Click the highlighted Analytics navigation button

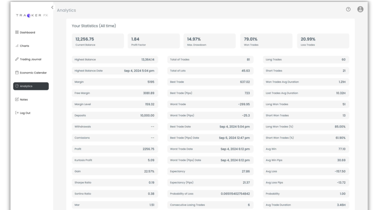[x=31, y=86]
